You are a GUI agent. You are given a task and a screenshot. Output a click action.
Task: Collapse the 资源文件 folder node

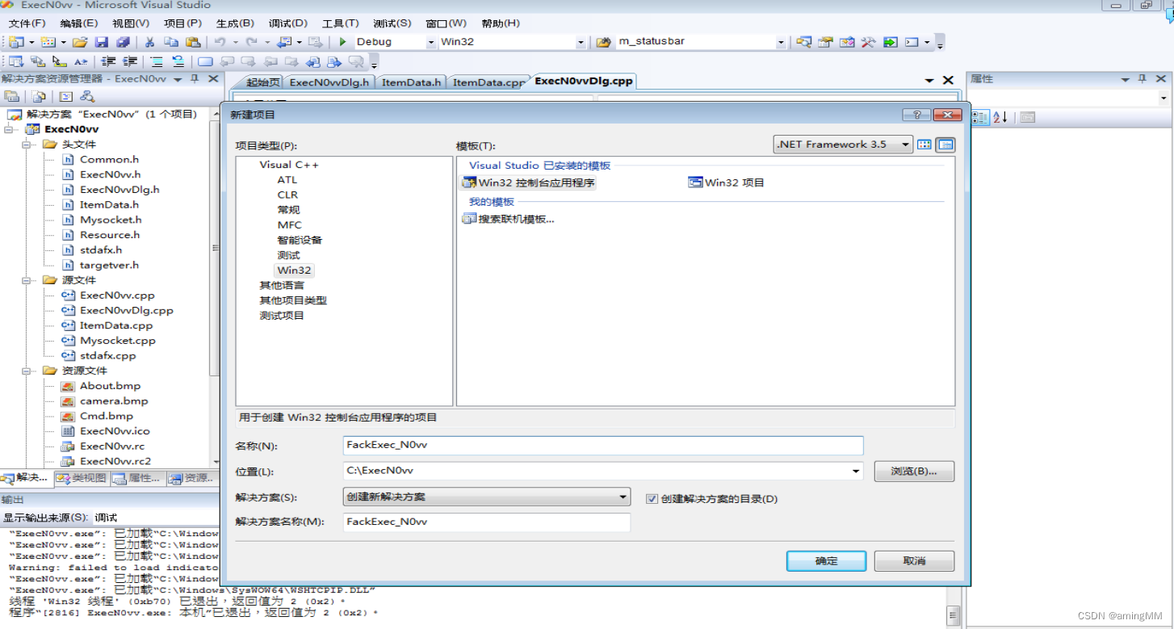pyautogui.click(x=27, y=371)
